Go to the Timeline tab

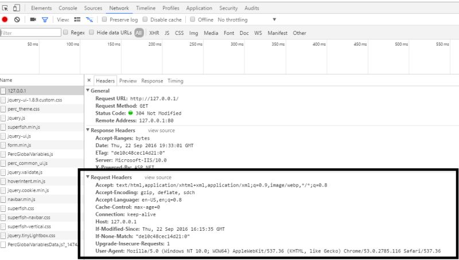(x=146, y=8)
